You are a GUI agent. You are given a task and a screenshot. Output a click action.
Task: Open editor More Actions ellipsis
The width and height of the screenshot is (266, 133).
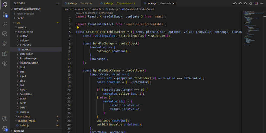coord(261,3)
